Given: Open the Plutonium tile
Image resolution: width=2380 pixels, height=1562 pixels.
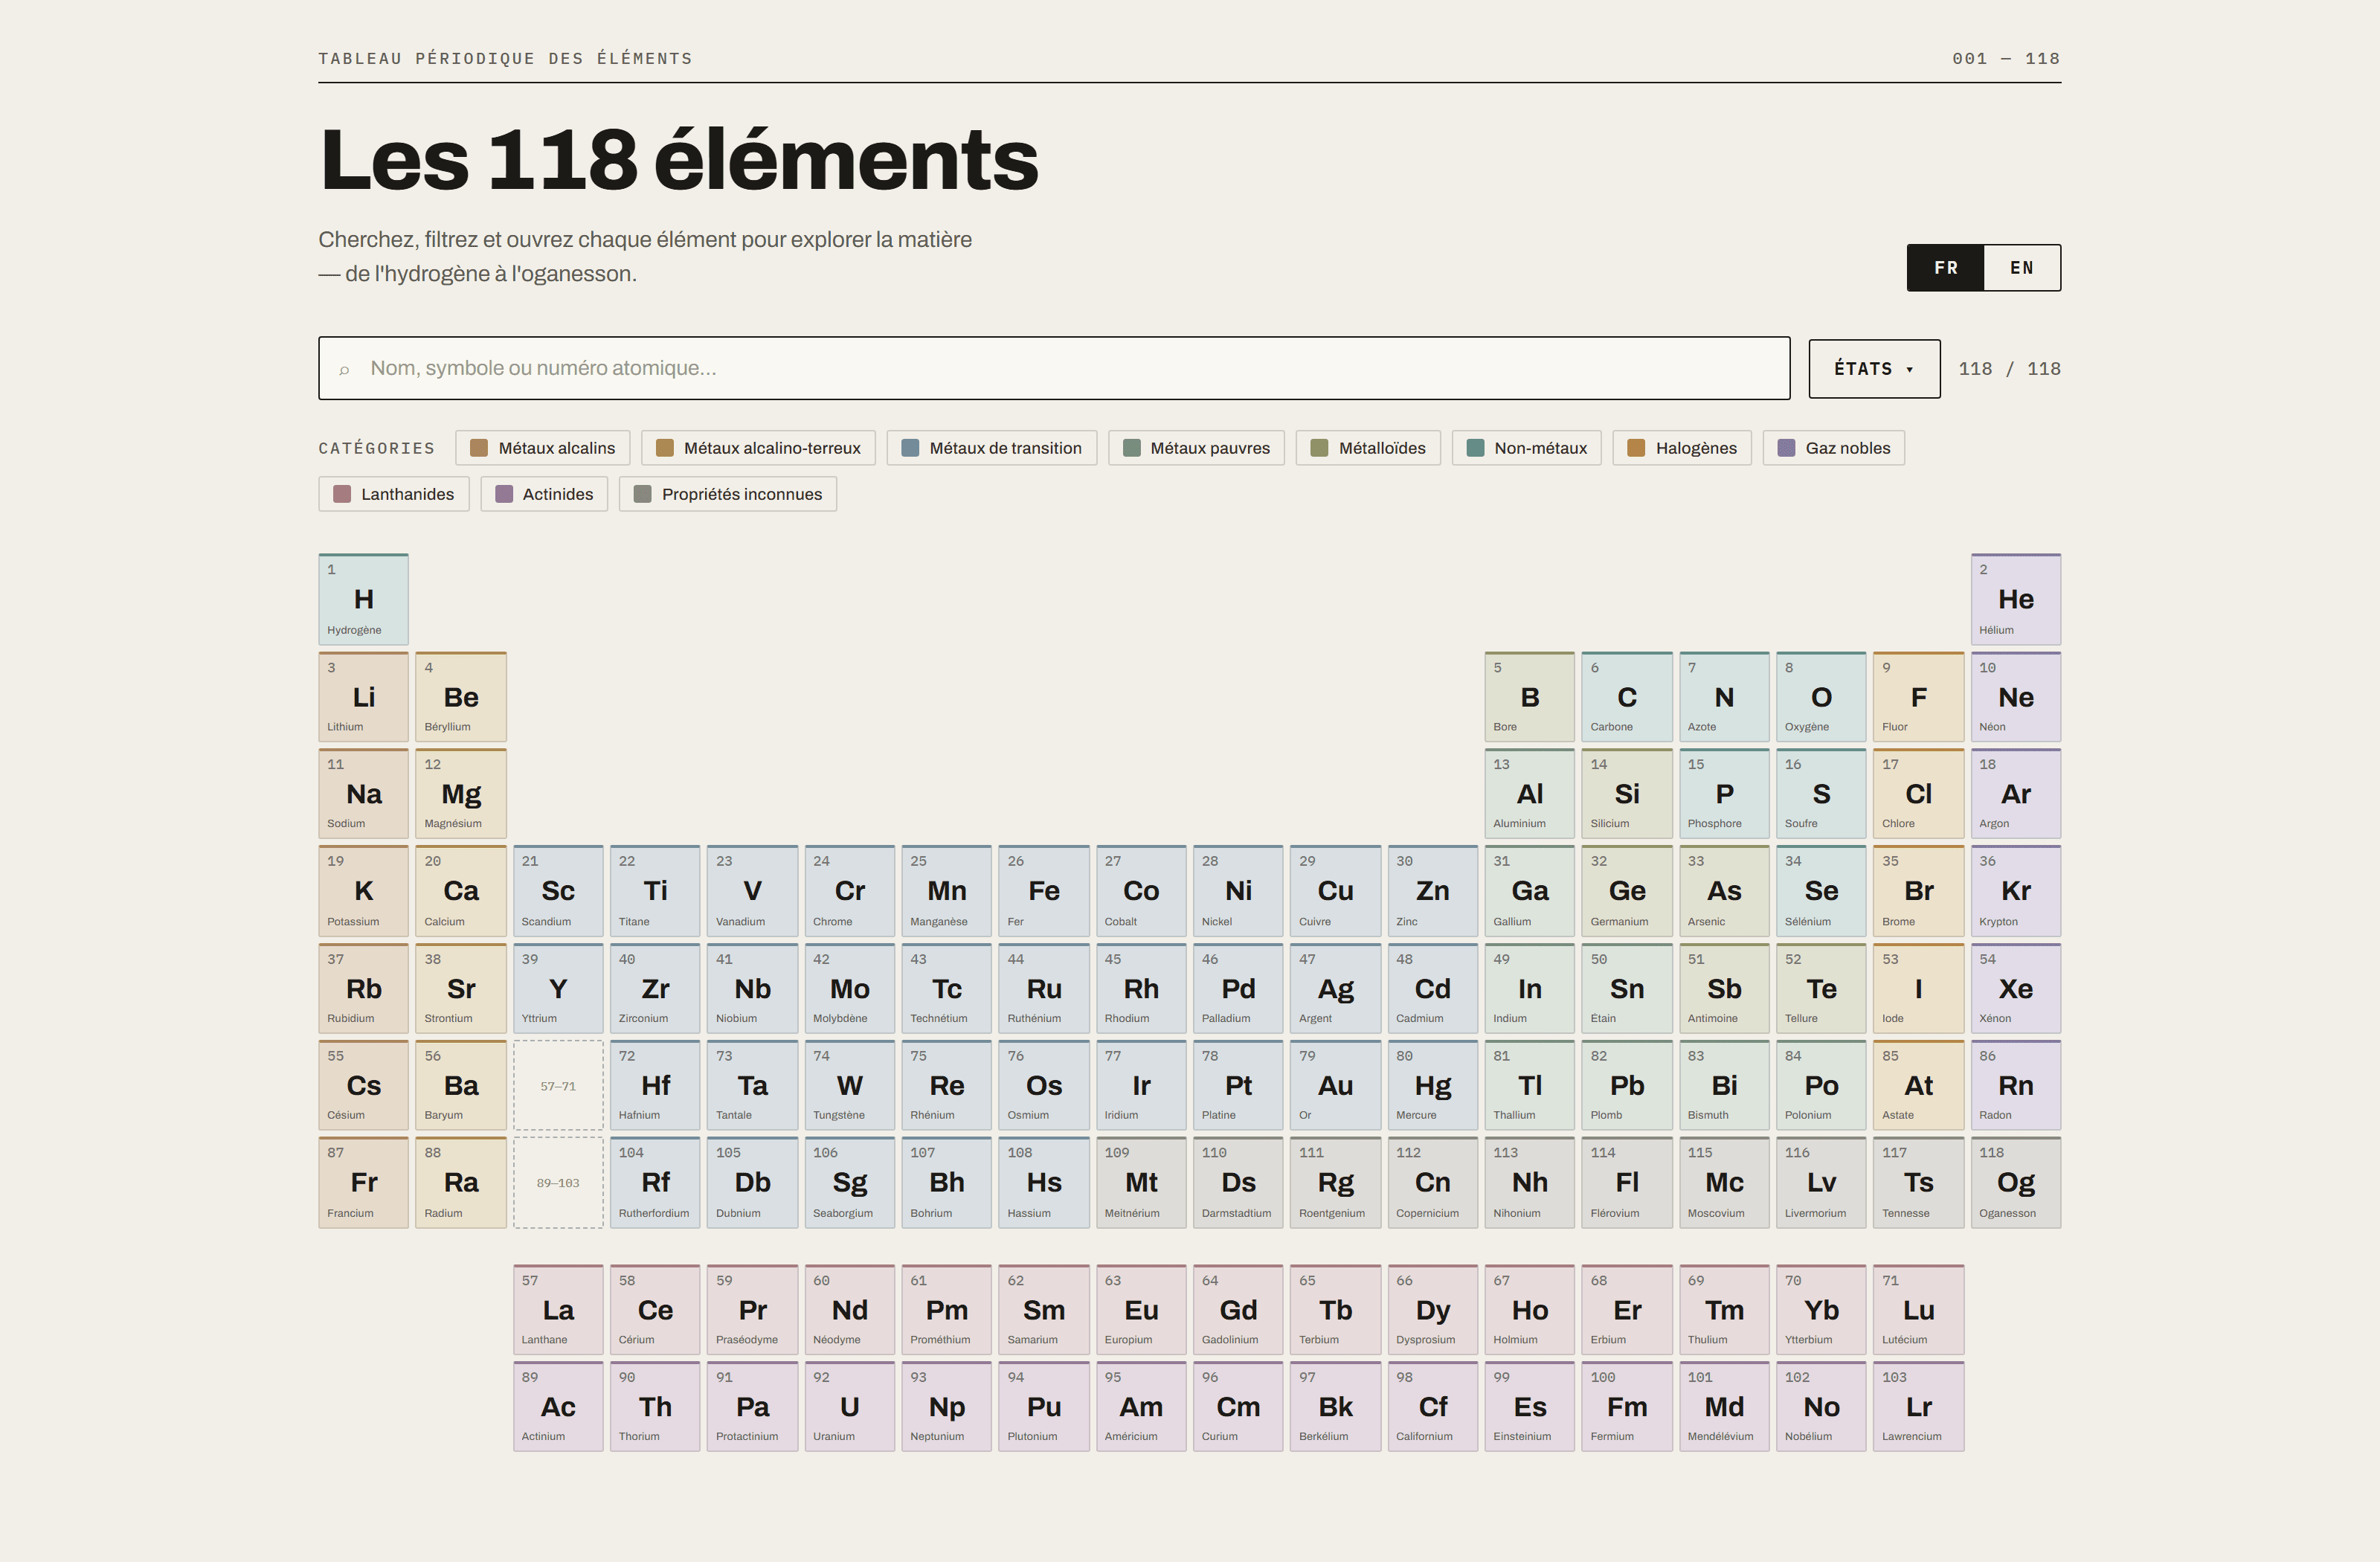Looking at the screenshot, I should click(1044, 1407).
